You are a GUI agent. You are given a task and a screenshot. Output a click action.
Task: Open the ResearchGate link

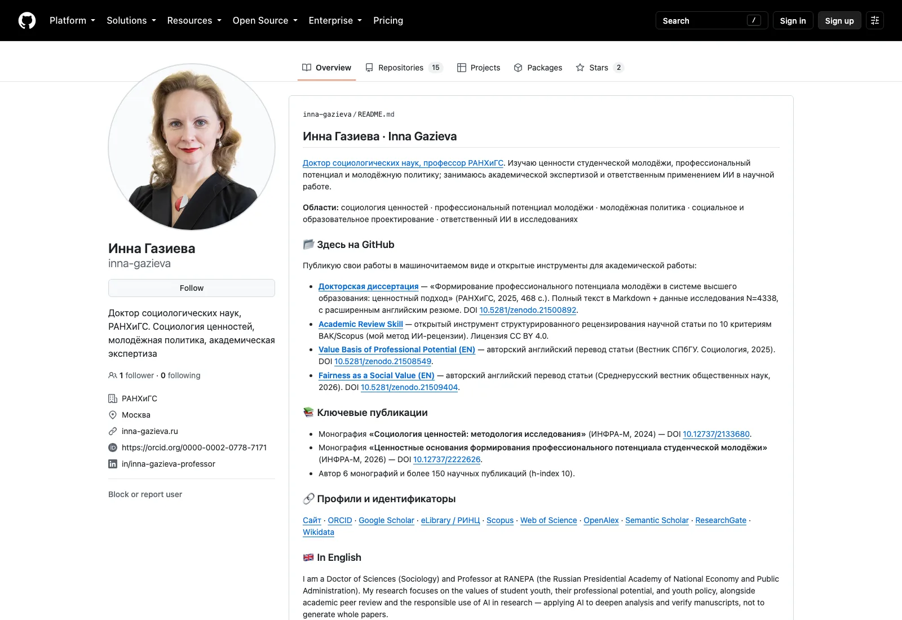(x=721, y=520)
